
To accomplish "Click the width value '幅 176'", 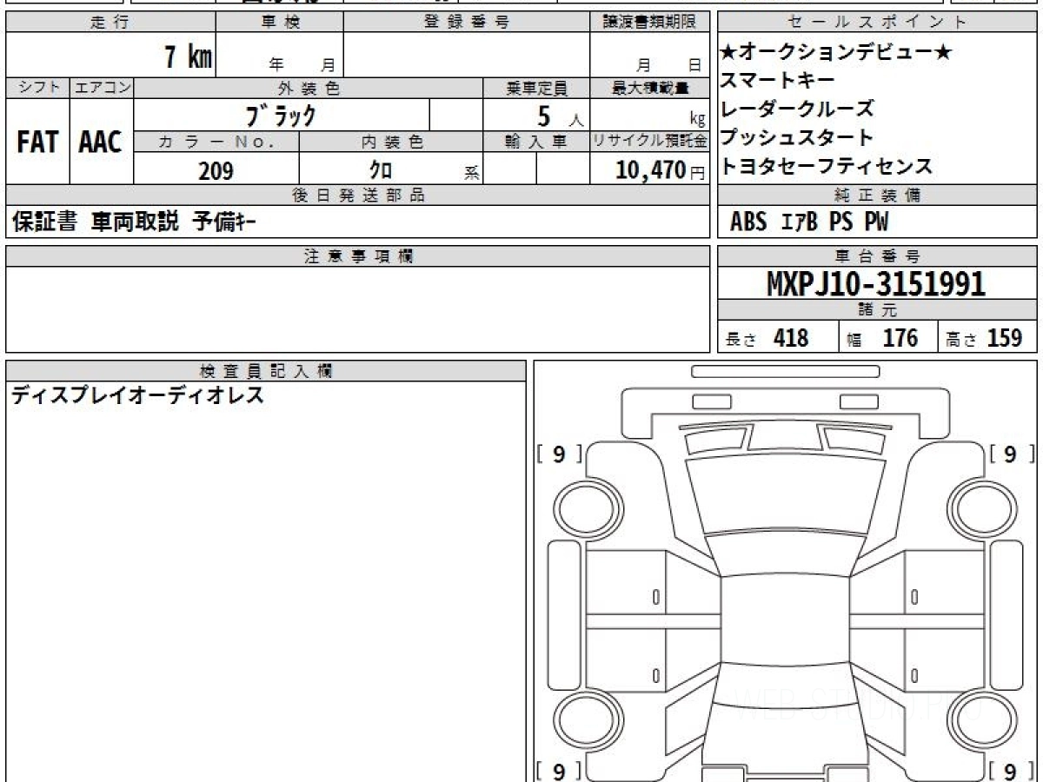I will coord(882,338).
